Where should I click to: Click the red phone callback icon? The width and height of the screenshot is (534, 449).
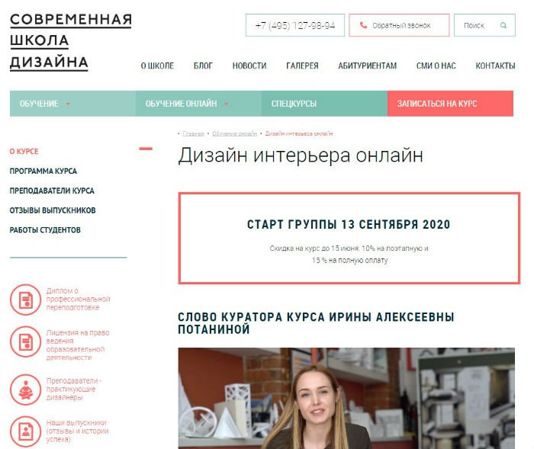coord(363,25)
